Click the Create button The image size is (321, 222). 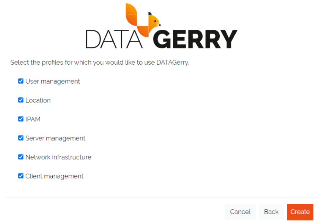click(300, 212)
